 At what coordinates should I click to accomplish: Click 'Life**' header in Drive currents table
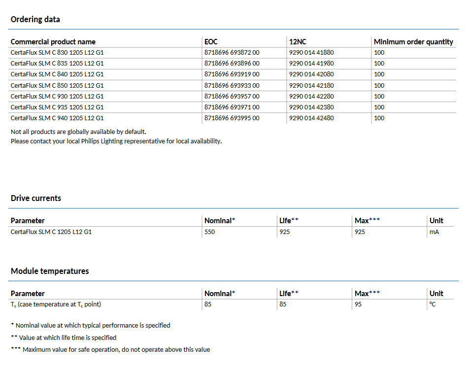coord(289,221)
